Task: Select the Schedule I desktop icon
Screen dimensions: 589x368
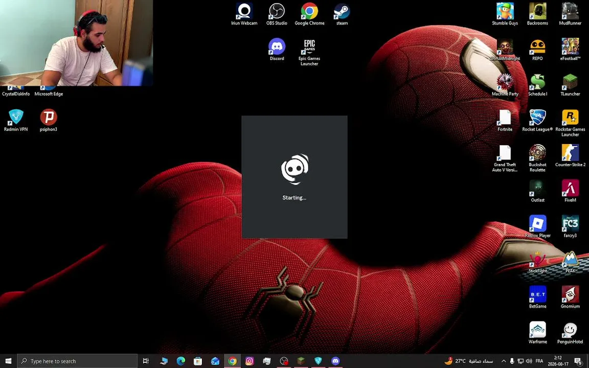Action: coord(537,85)
